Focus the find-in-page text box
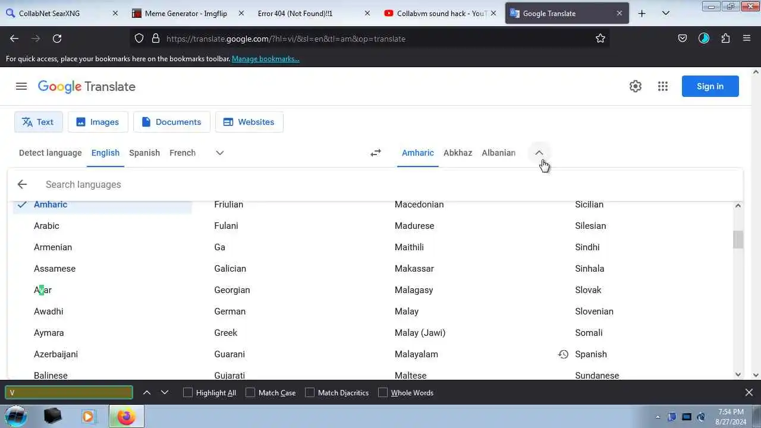Image resolution: width=761 pixels, height=428 pixels. pyautogui.click(x=69, y=392)
